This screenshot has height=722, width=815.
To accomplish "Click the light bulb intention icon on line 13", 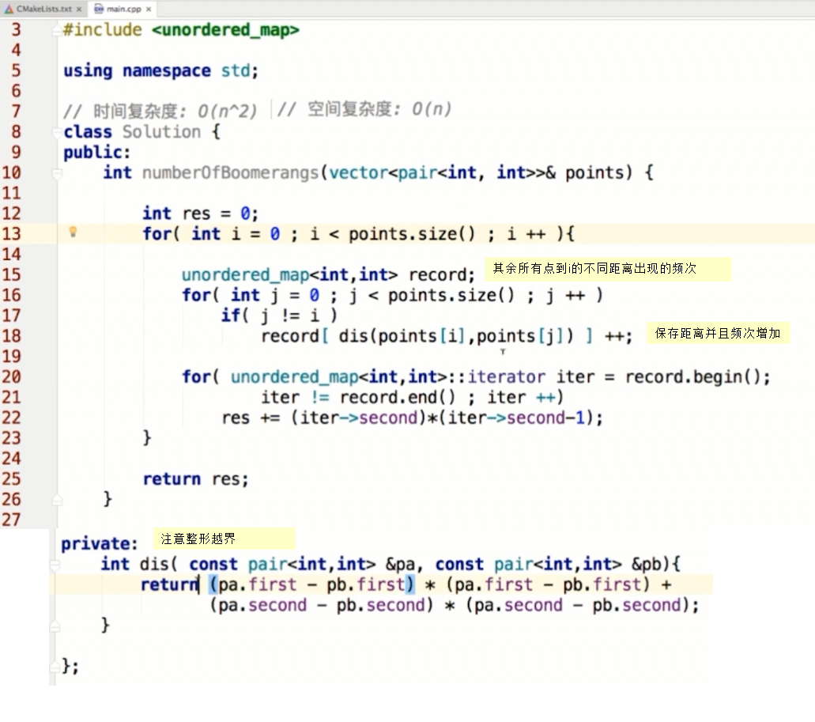I will point(74,232).
